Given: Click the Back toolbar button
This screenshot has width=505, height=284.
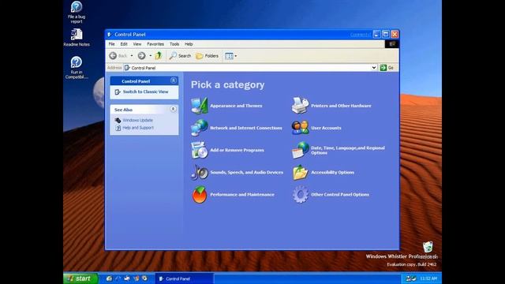Looking at the screenshot, I should click(118, 56).
